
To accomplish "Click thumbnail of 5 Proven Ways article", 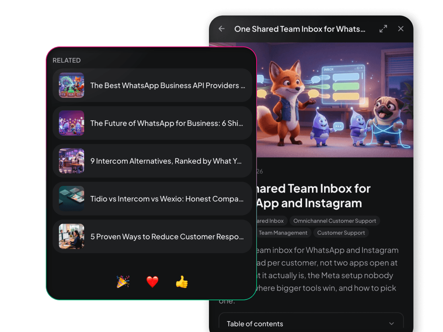I will [x=72, y=236].
